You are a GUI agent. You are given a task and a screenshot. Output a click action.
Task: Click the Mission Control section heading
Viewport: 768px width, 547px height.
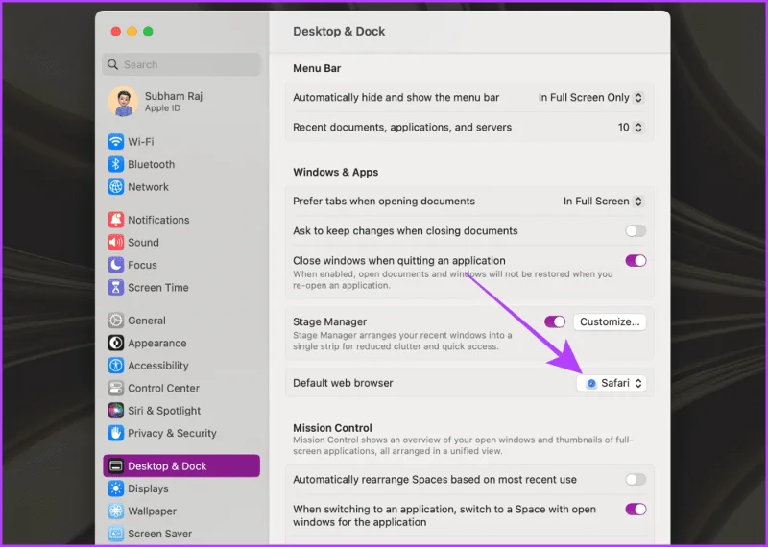point(332,427)
